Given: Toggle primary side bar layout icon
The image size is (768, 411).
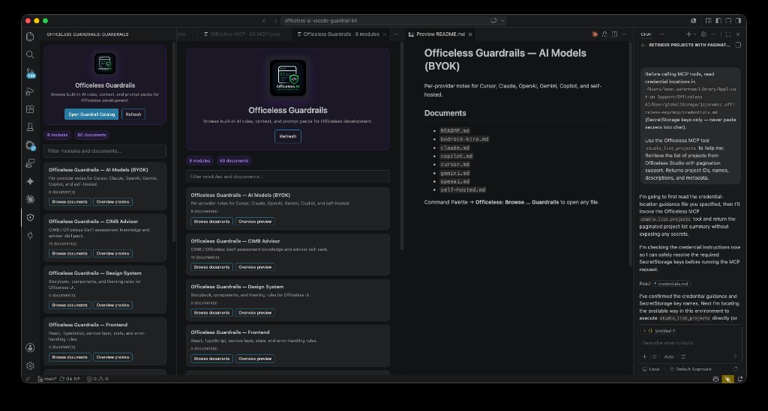Looking at the screenshot, I should click(x=718, y=20).
